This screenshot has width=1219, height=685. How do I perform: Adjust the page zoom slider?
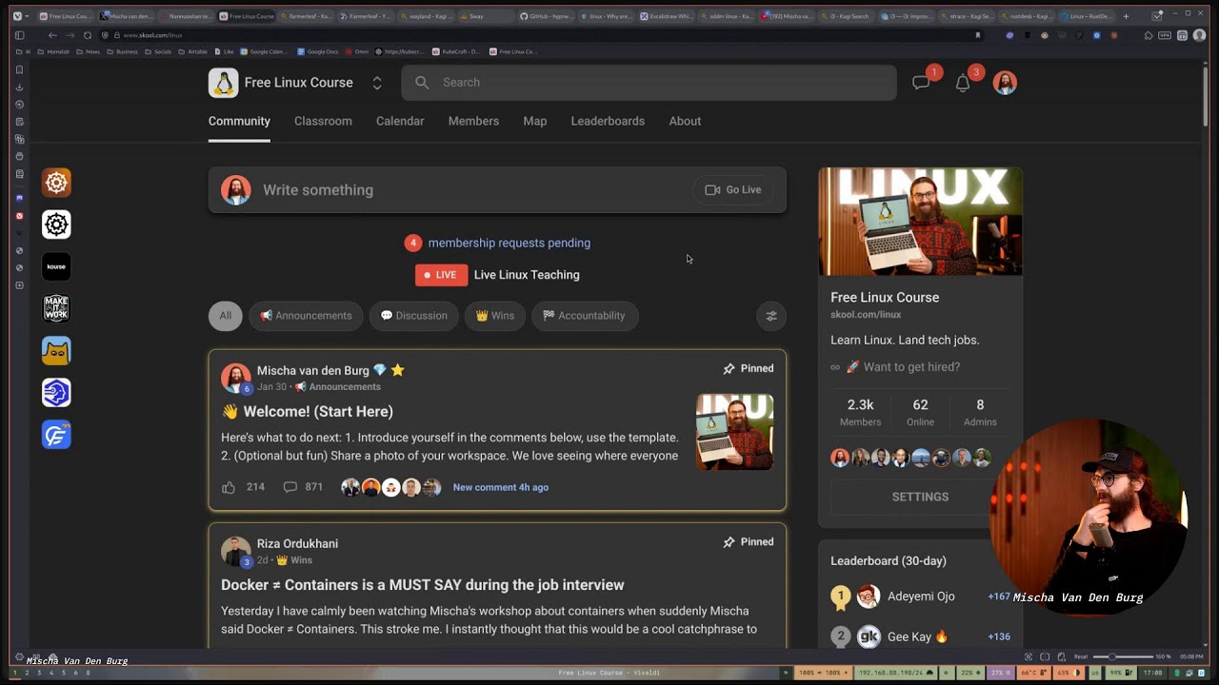pos(1121,656)
